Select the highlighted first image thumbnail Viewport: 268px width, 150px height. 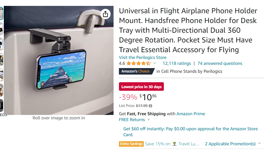tap(1, 13)
